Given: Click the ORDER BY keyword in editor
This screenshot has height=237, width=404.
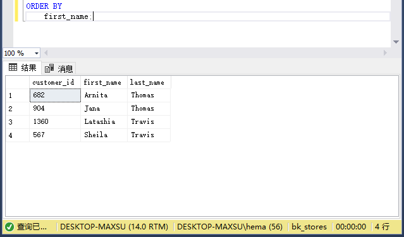Looking at the screenshot, I should click(x=44, y=6).
